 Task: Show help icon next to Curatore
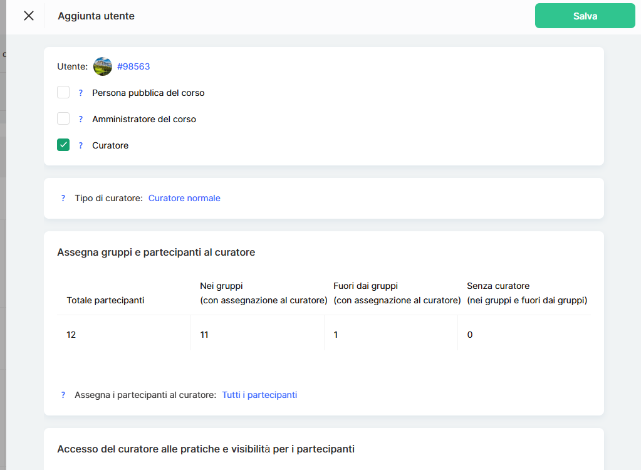pyautogui.click(x=81, y=145)
